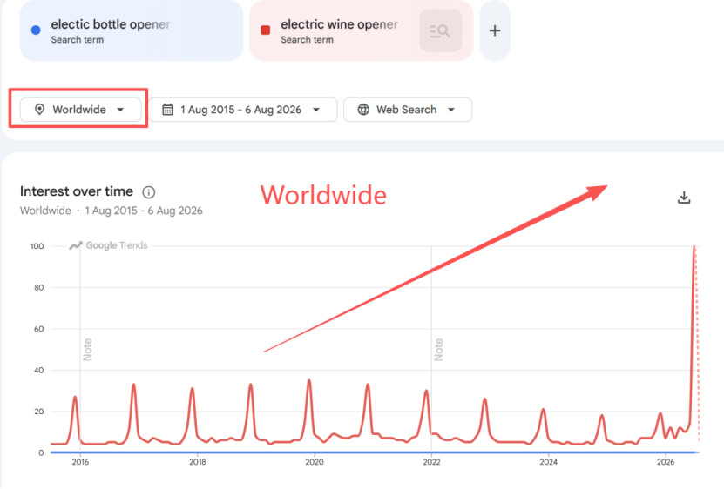The height and width of the screenshot is (489, 724).
Task: Click the calendar icon in date range filter
Action: pyautogui.click(x=167, y=110)
